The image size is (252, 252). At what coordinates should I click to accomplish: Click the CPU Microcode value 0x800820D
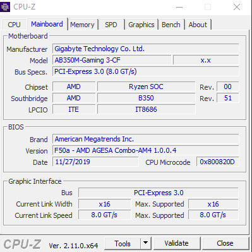point(218,162)
